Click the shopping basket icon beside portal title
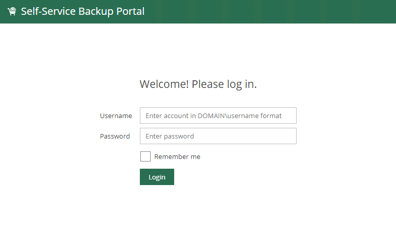The width and height of the screenshot is (396, 228). tap(12, 11)
